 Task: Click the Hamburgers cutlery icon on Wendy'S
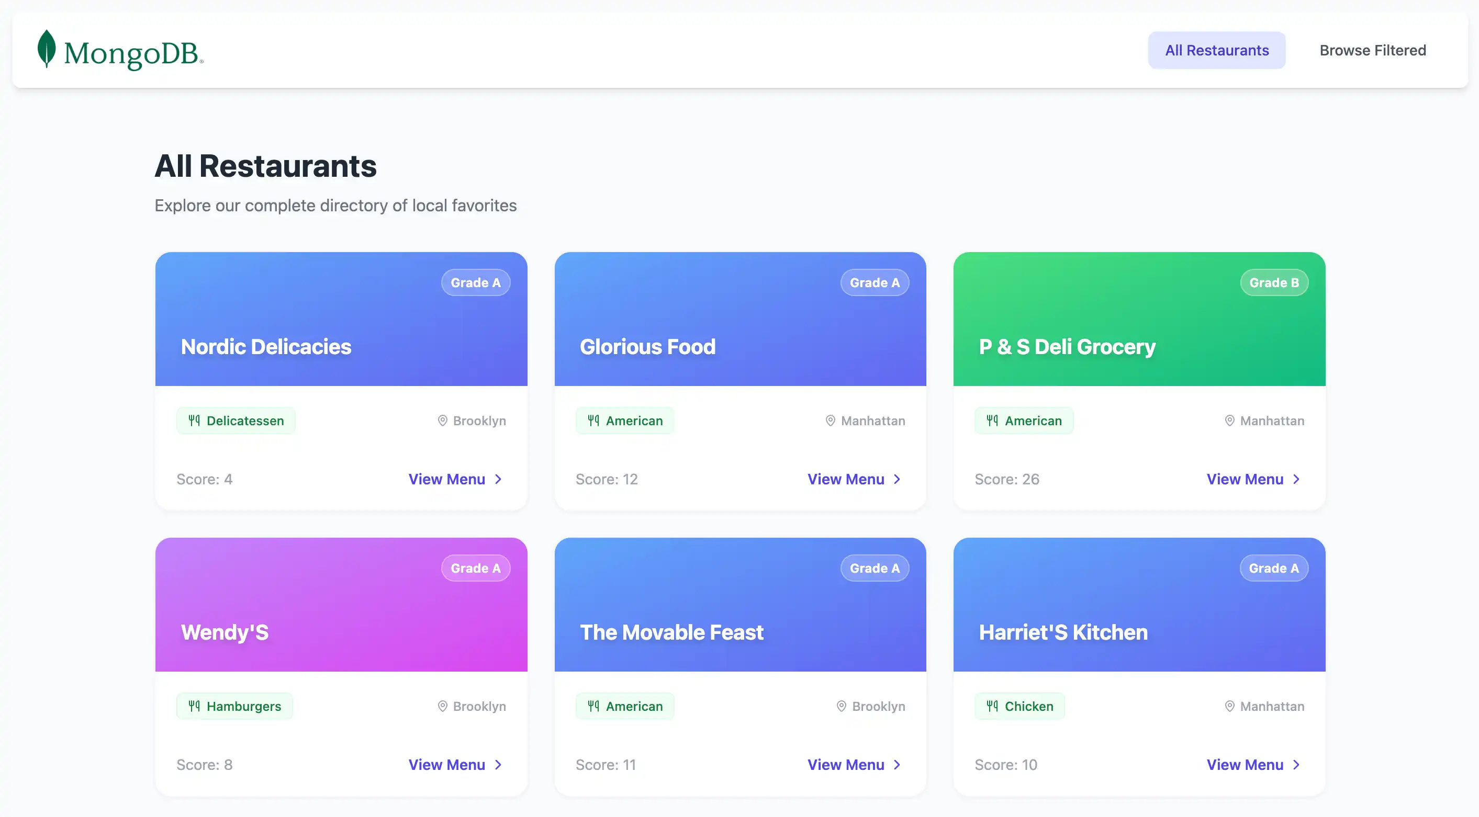[x=194, y=706]
